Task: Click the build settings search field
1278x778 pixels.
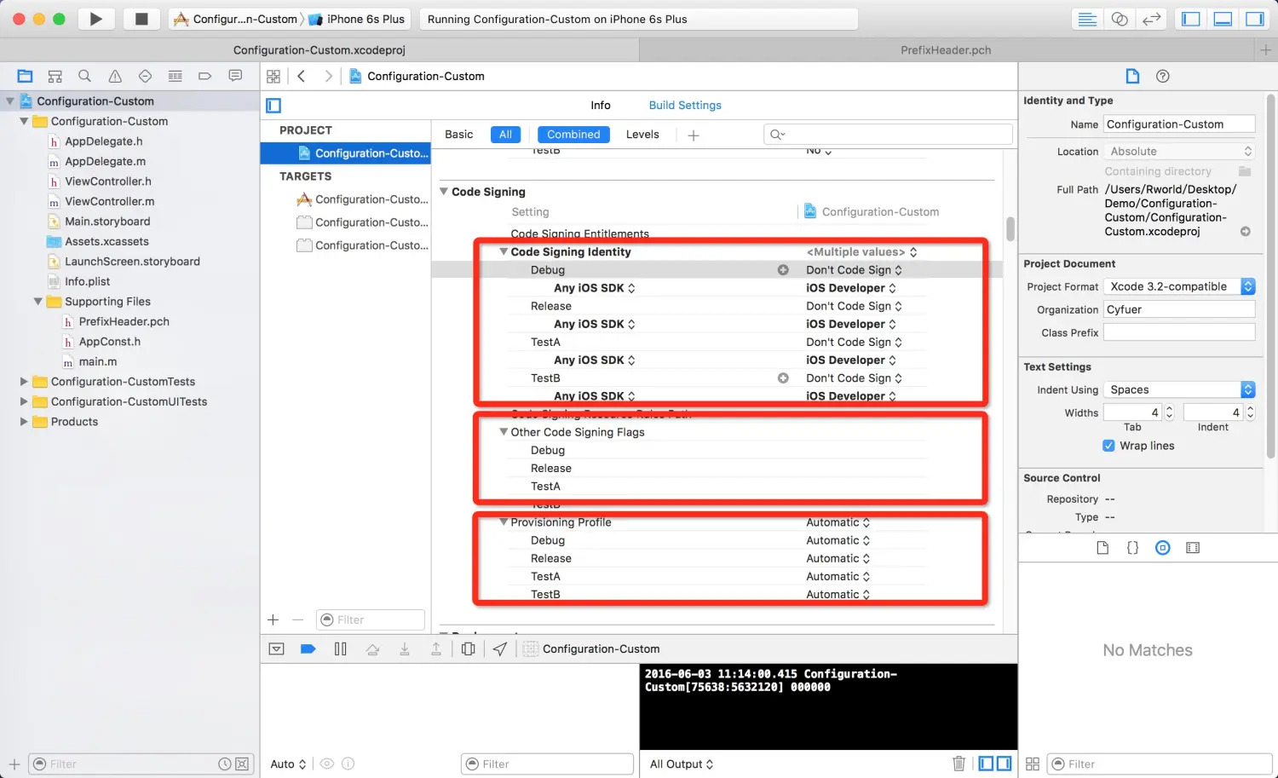Action: pos(888,134)
